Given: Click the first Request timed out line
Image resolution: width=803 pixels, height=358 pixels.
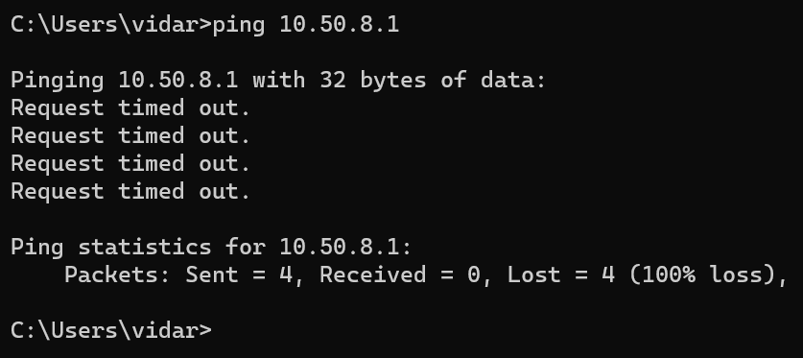Looking at the screenshot, I should click(130, 108).
